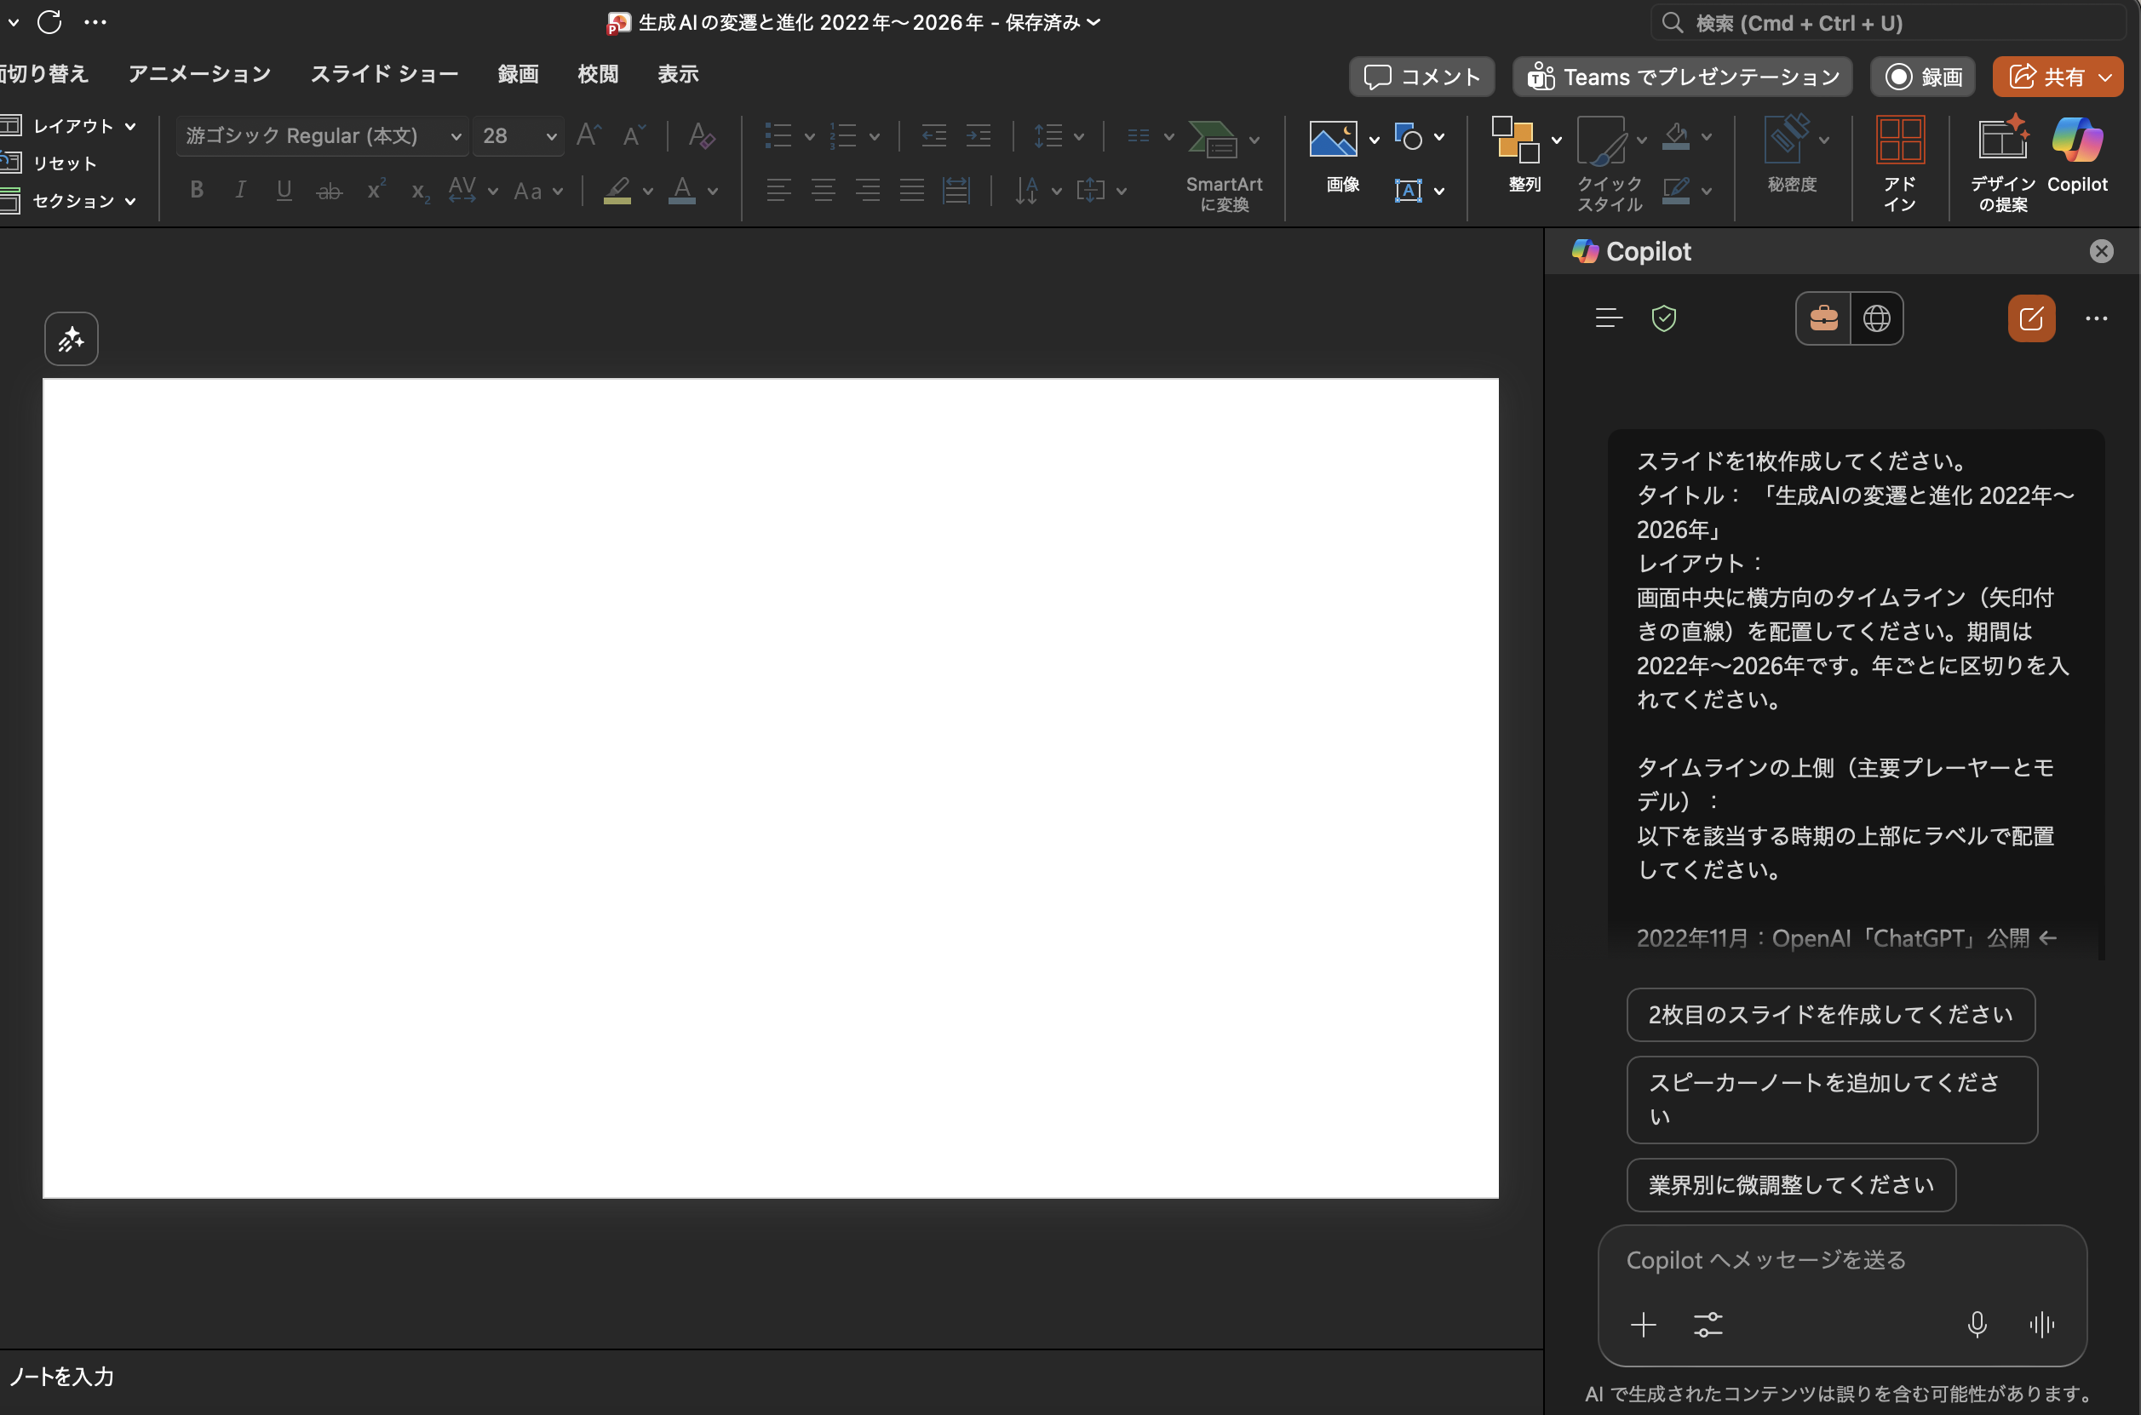Click the plus icon to attach content

[1643, 1324]
